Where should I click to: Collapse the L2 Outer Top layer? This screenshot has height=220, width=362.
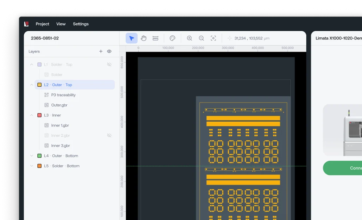click(32, 85)
